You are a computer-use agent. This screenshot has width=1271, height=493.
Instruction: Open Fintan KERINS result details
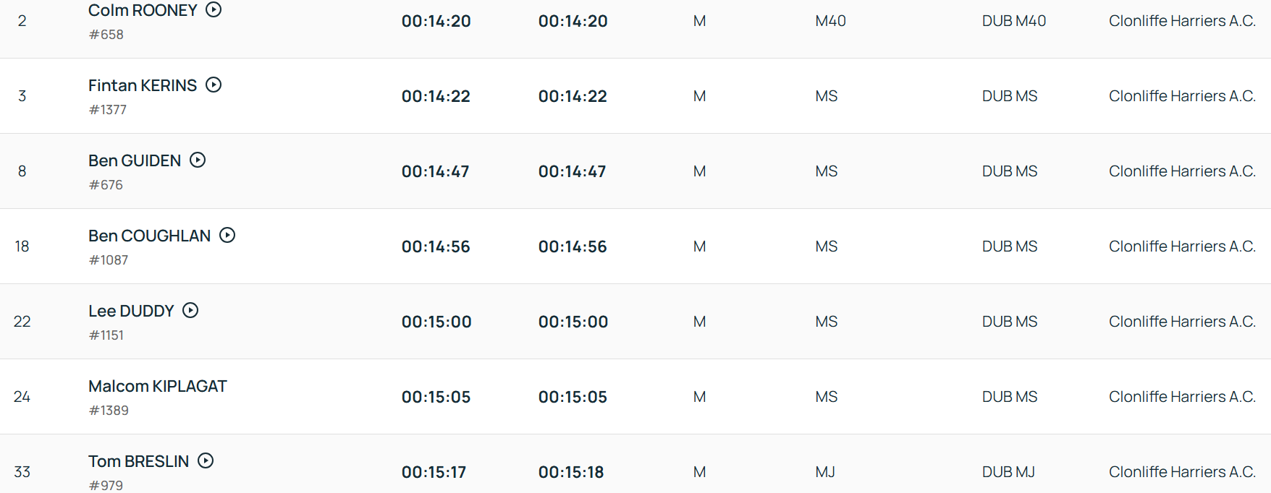tap(143, 85)
